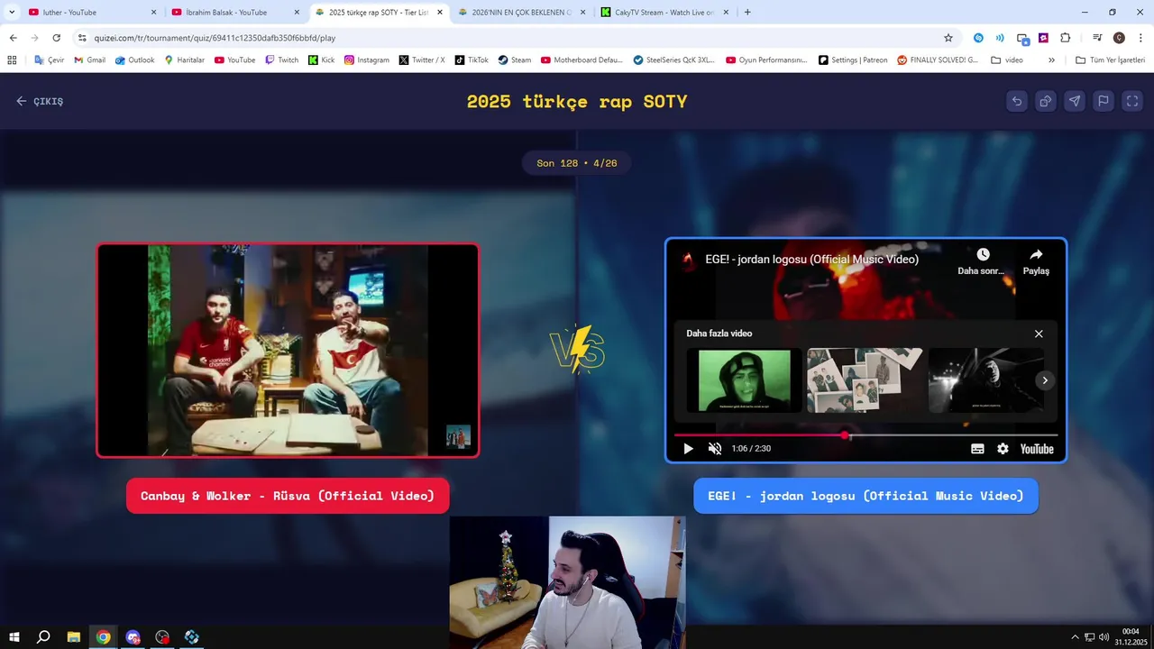1154x649 pixels.
Task: Click the taskbar volume speaker icon
Action: pyautogui.click(x=1104, y=637)
